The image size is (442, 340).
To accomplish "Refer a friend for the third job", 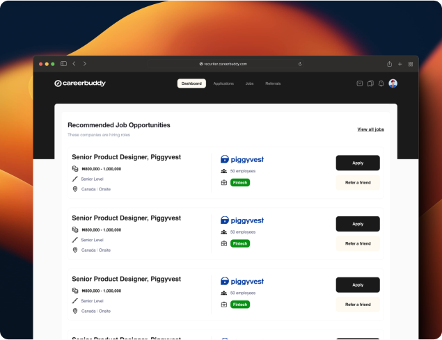I will coord(358,305).
